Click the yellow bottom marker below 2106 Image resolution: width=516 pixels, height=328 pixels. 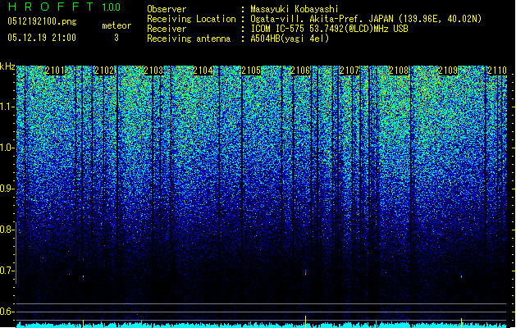(x=305, y=321)
